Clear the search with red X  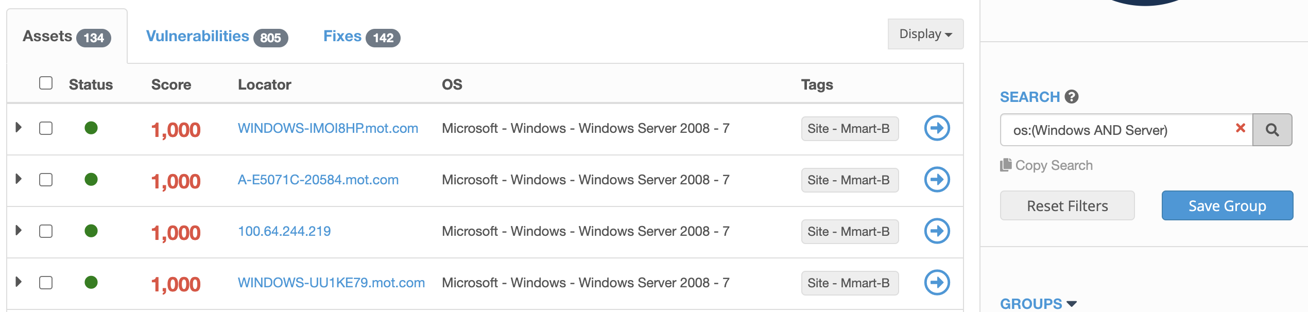pyautogui.click(x=1241, y=128)
